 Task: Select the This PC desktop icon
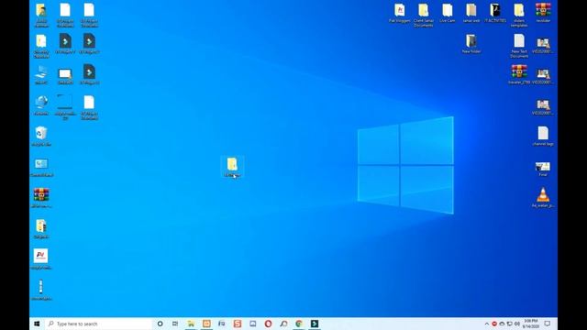41,74
